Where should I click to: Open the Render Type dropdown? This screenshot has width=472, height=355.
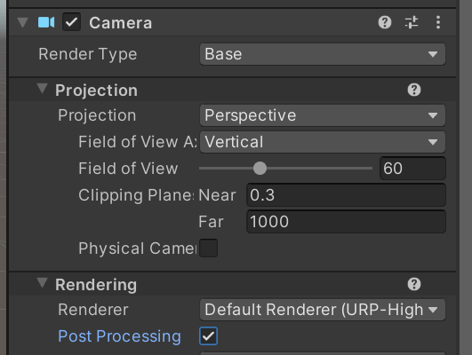click(x=323, y=54)
